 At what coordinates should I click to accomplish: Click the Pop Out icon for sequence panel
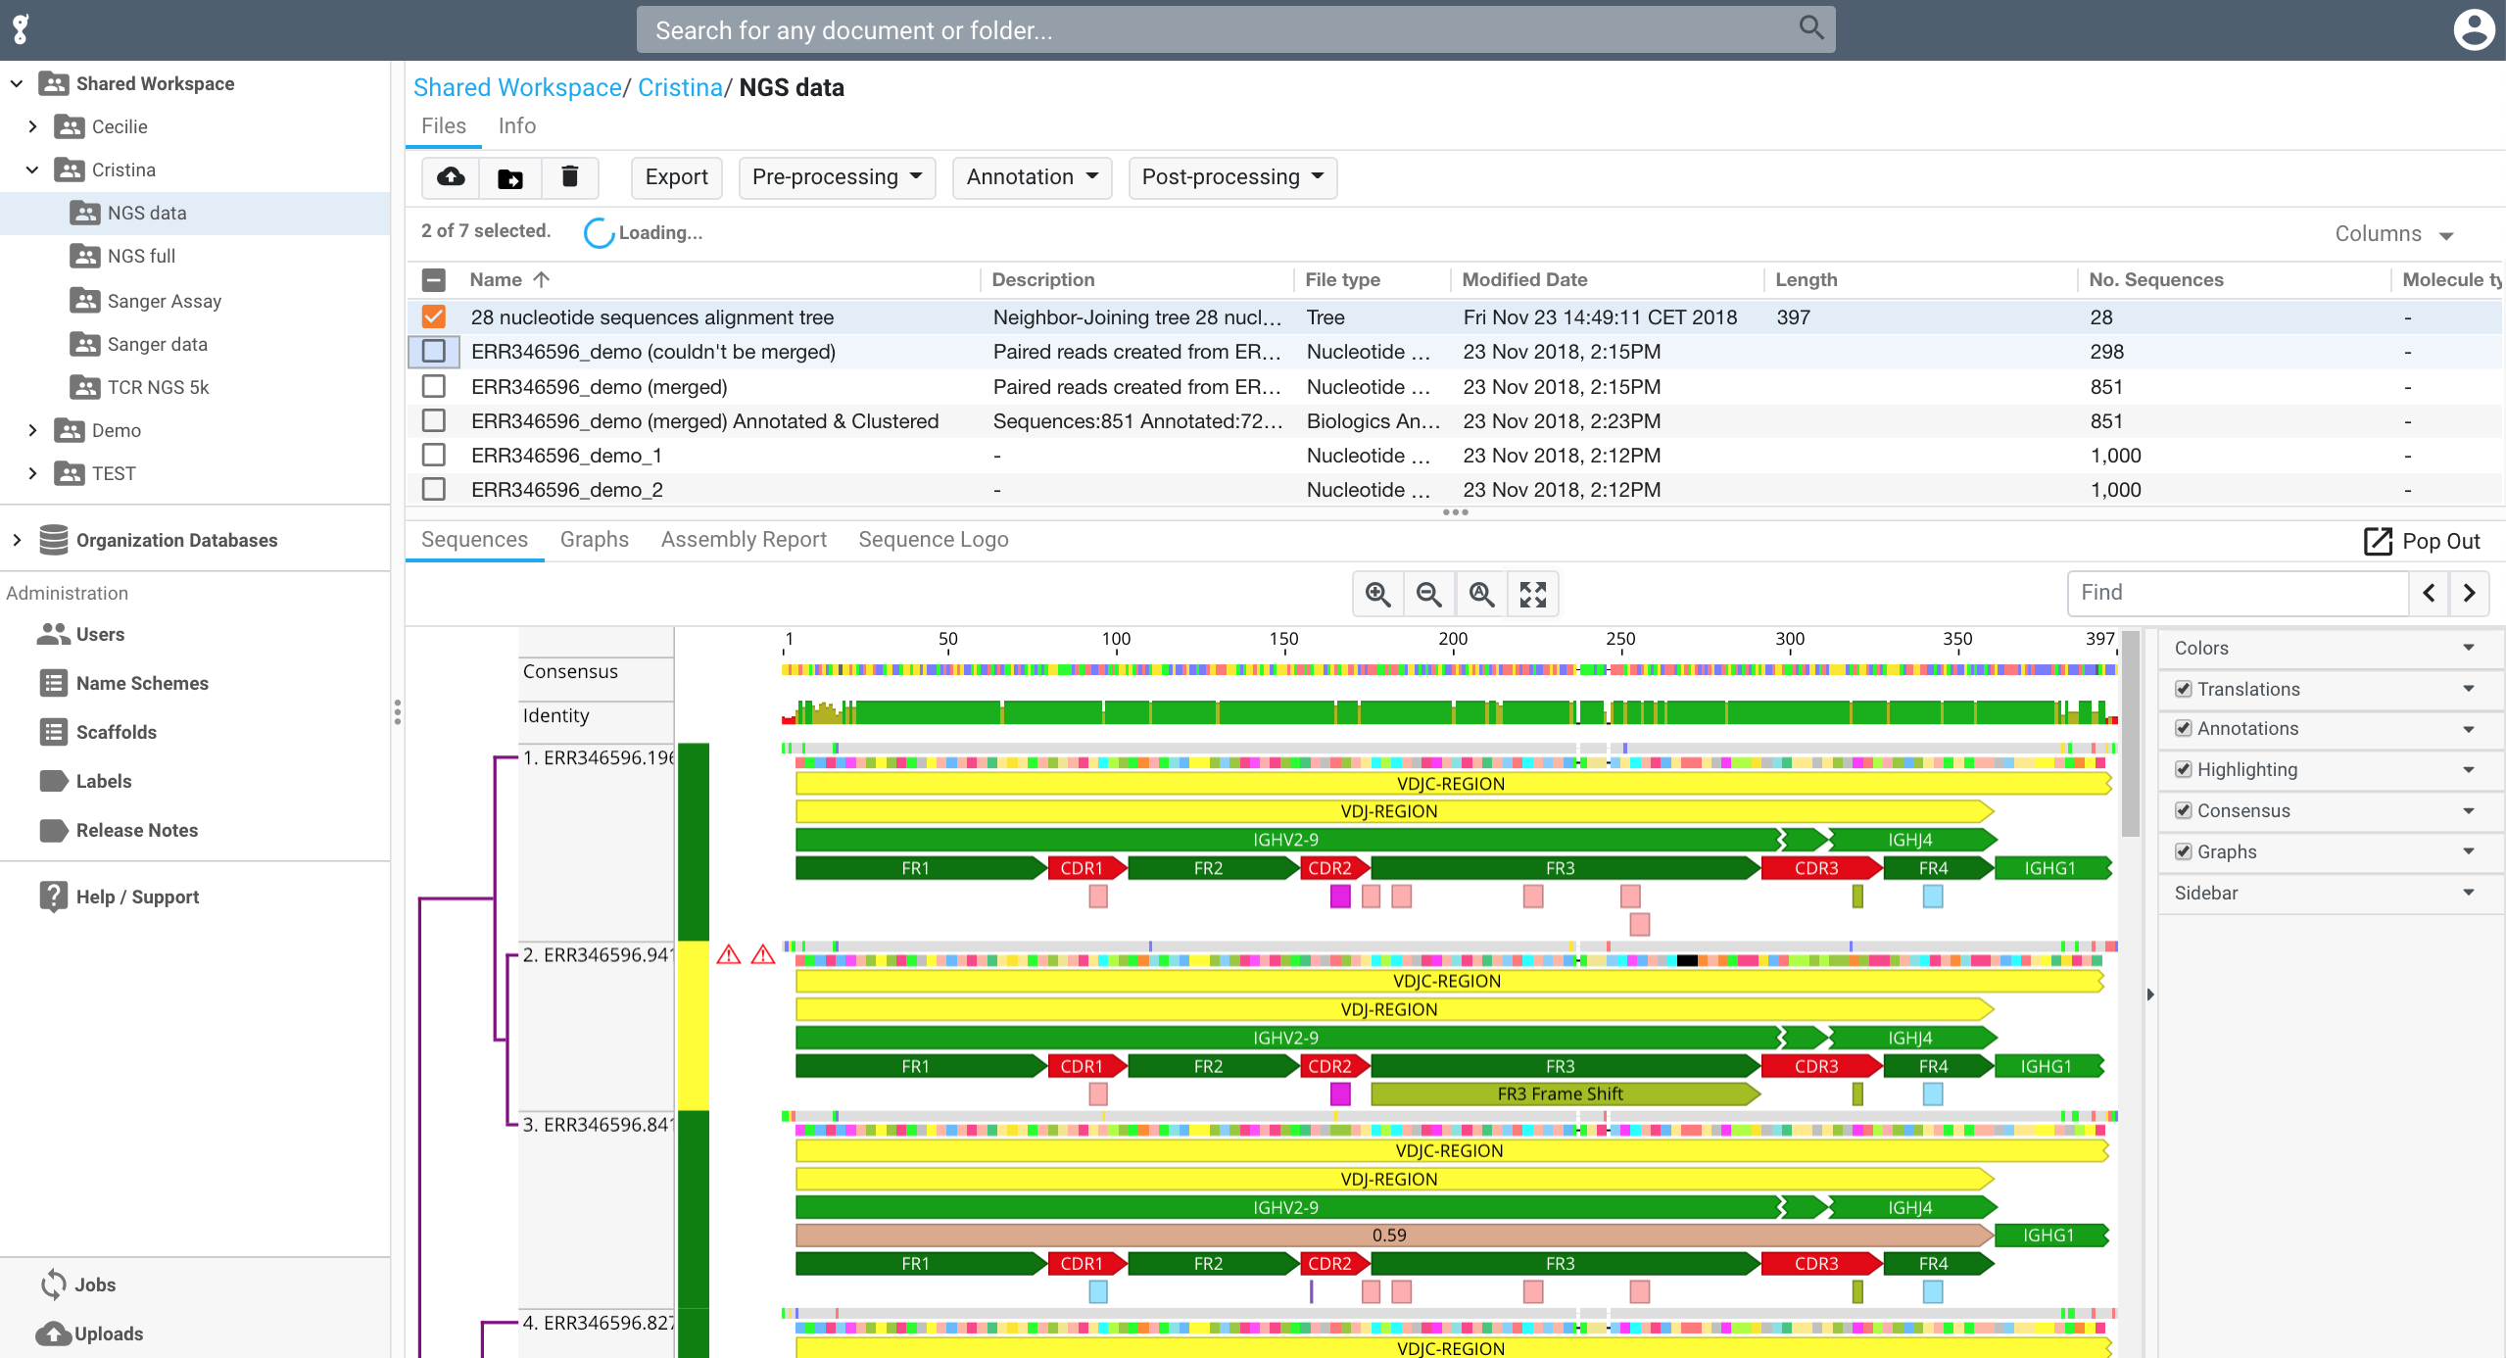(2378, 540)
